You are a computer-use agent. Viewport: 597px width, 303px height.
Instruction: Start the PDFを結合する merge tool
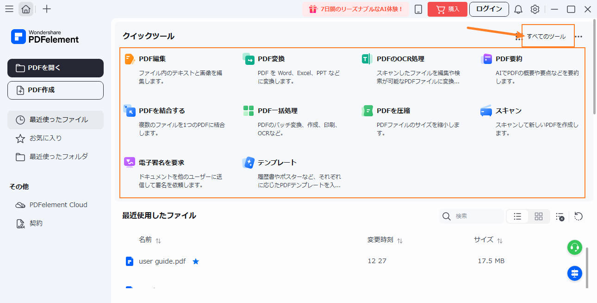click(161, 111)
